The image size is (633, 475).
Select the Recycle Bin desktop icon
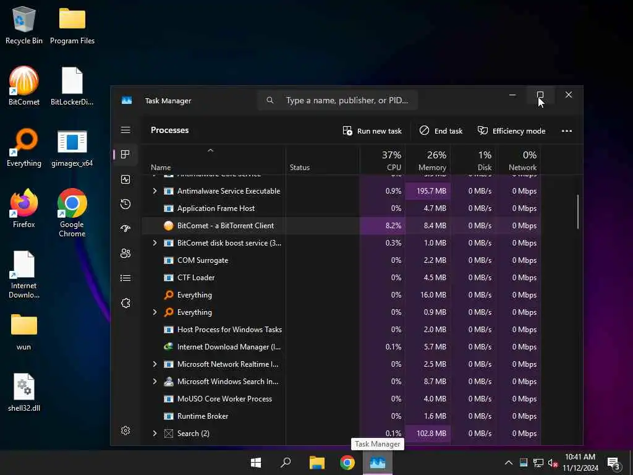(24, 25)
